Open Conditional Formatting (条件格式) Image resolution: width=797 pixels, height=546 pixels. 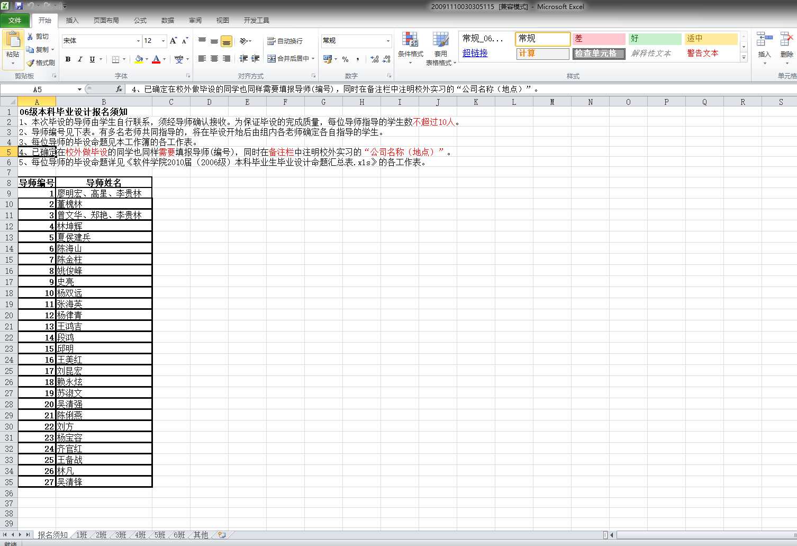coord(411,48)
